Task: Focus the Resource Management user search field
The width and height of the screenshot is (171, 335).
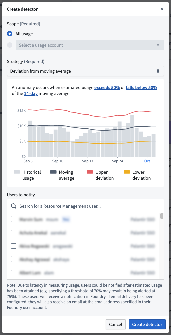Action: (x=85, y=206)
